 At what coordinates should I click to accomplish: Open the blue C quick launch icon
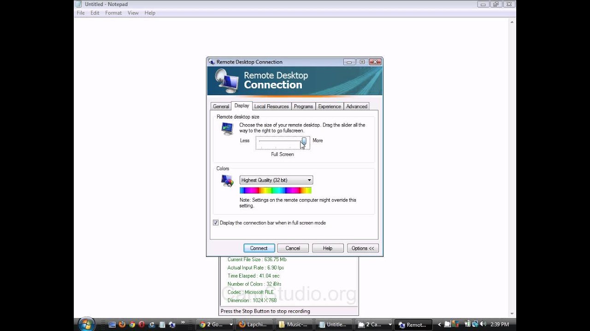tap(152, 325)
